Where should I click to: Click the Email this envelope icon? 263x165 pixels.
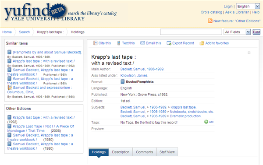coord(142,43)
